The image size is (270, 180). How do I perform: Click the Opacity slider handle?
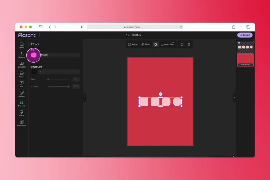69,86
